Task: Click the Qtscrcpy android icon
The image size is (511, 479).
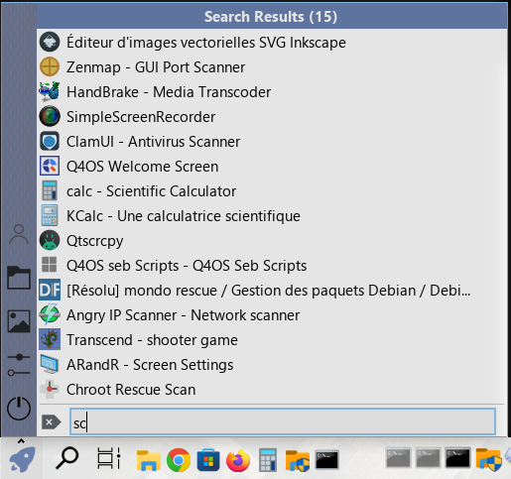Action: [x=50, y=240]
